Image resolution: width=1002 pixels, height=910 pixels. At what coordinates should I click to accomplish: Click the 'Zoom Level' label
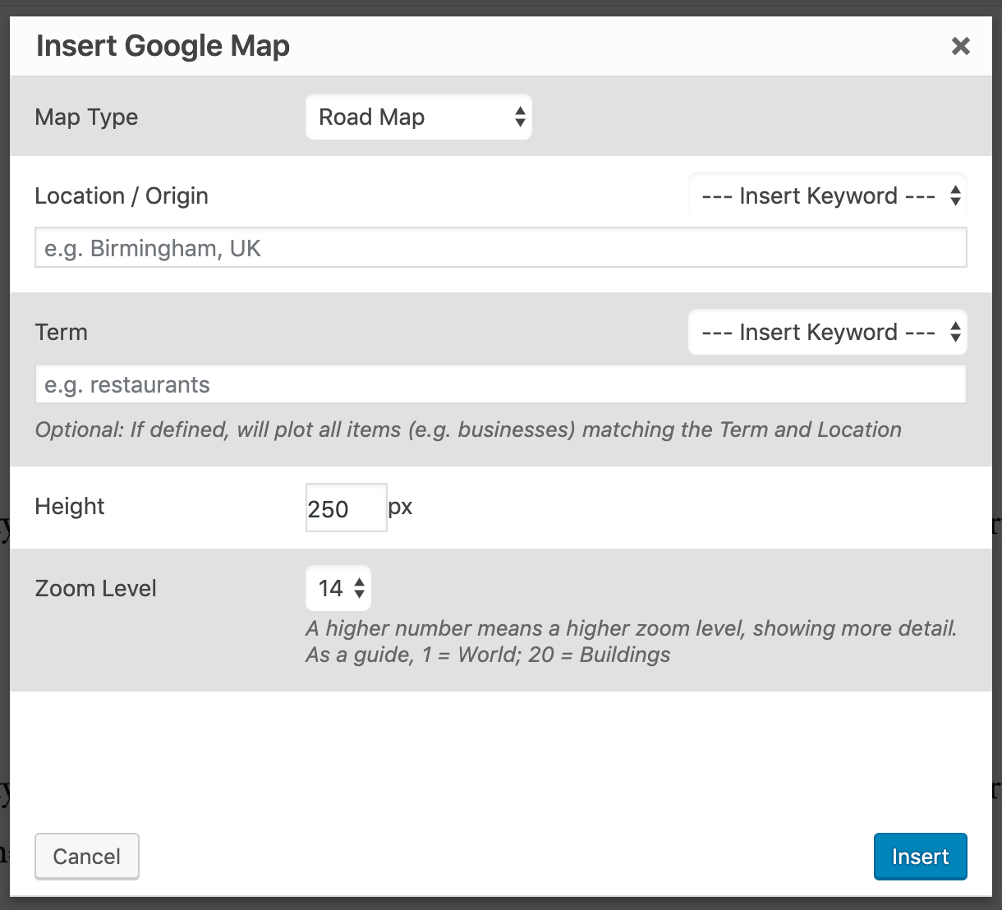[x=96, y=589]
